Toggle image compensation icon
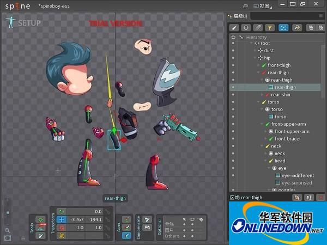This screenshot has height=245, width=327. (x=147, y=227)
